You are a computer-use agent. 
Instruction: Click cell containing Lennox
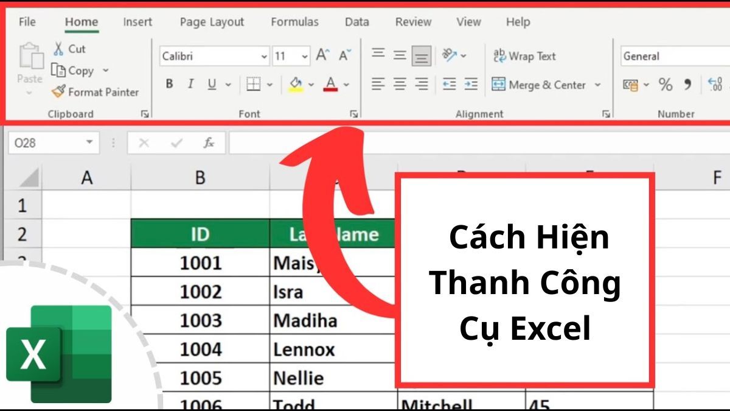(333, 350)
